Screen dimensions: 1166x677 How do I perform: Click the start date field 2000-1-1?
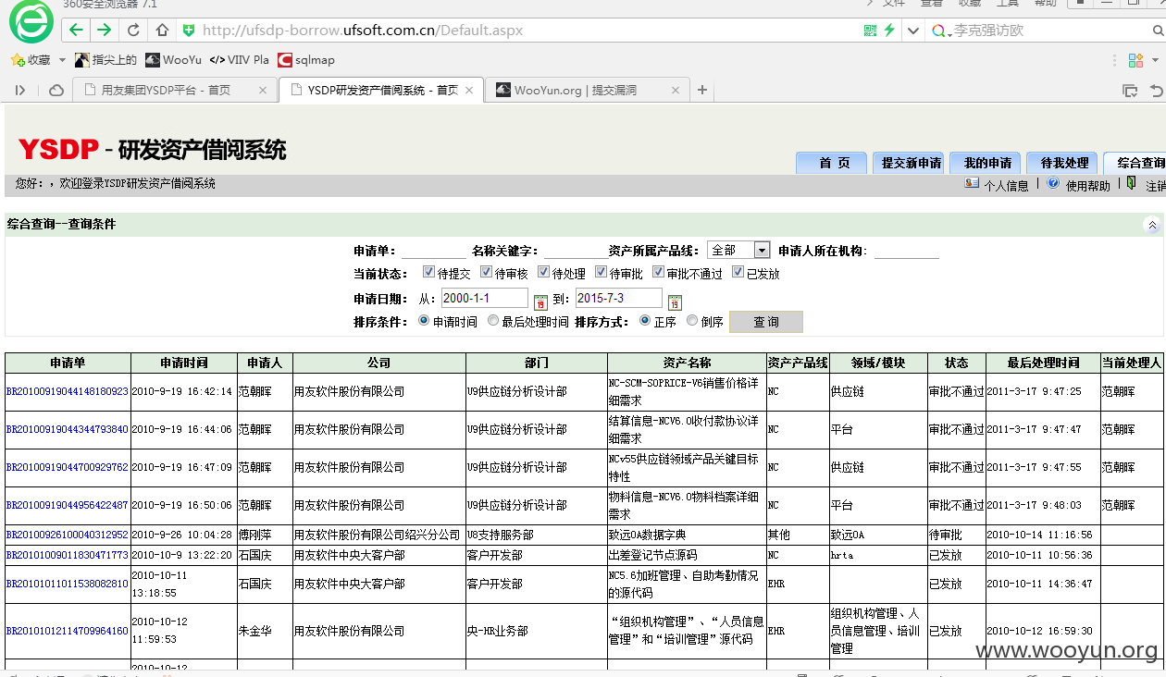pos(484,299)
